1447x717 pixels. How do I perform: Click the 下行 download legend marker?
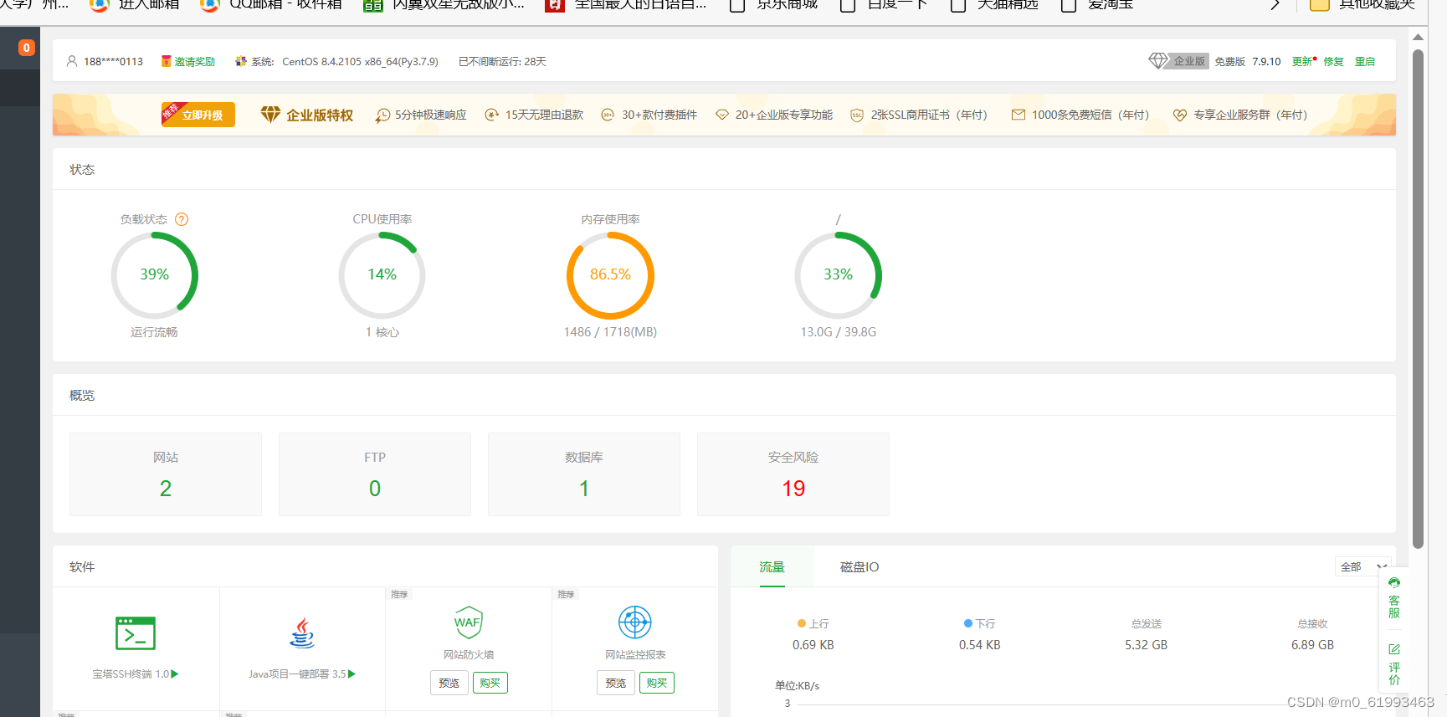coord(968,623)
